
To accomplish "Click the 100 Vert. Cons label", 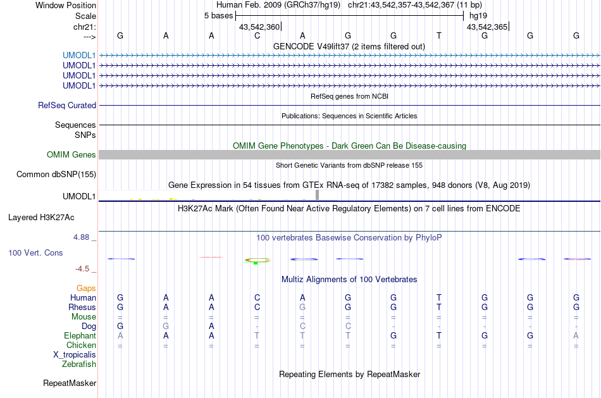I will click(x=35, y=252).
